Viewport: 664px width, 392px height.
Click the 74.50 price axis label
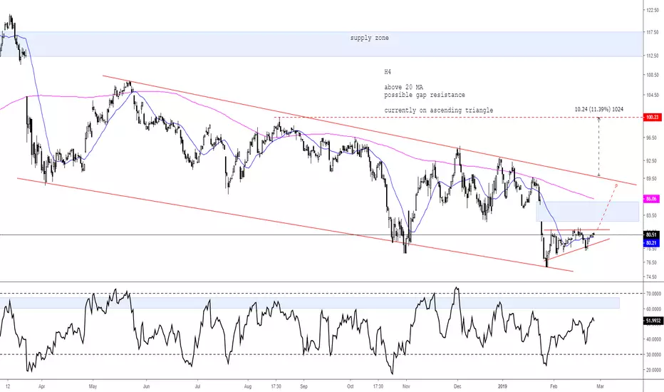(x=653, y=277)
